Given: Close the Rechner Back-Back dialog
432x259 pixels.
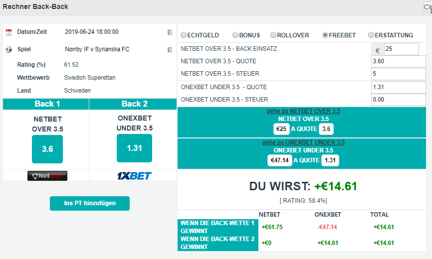Looking at the screenshot, I should point(428,7).
